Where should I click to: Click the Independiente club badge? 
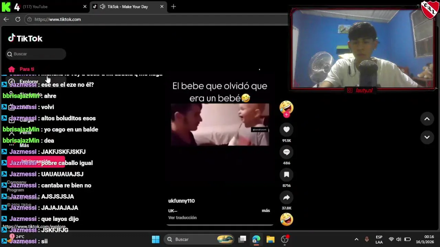[430, 10]
